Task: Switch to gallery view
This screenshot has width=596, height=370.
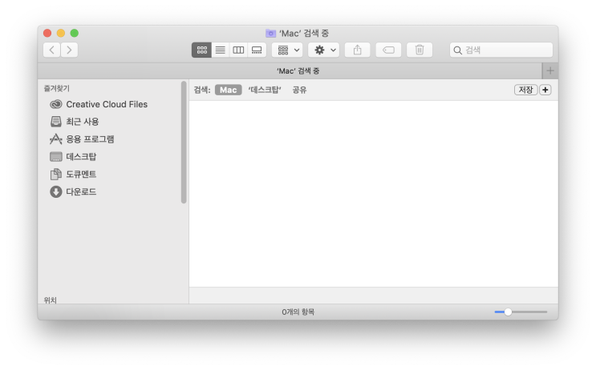Action: pos(257,50)
